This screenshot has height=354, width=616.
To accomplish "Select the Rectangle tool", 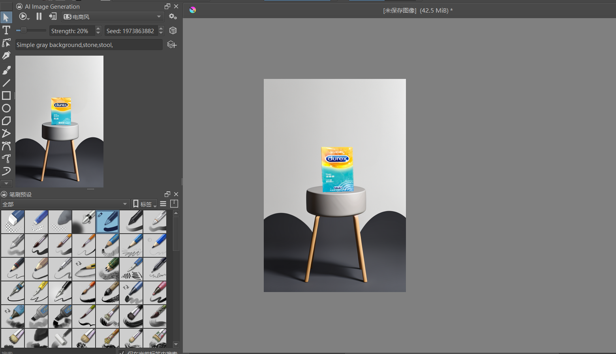I will pos(6,96).
